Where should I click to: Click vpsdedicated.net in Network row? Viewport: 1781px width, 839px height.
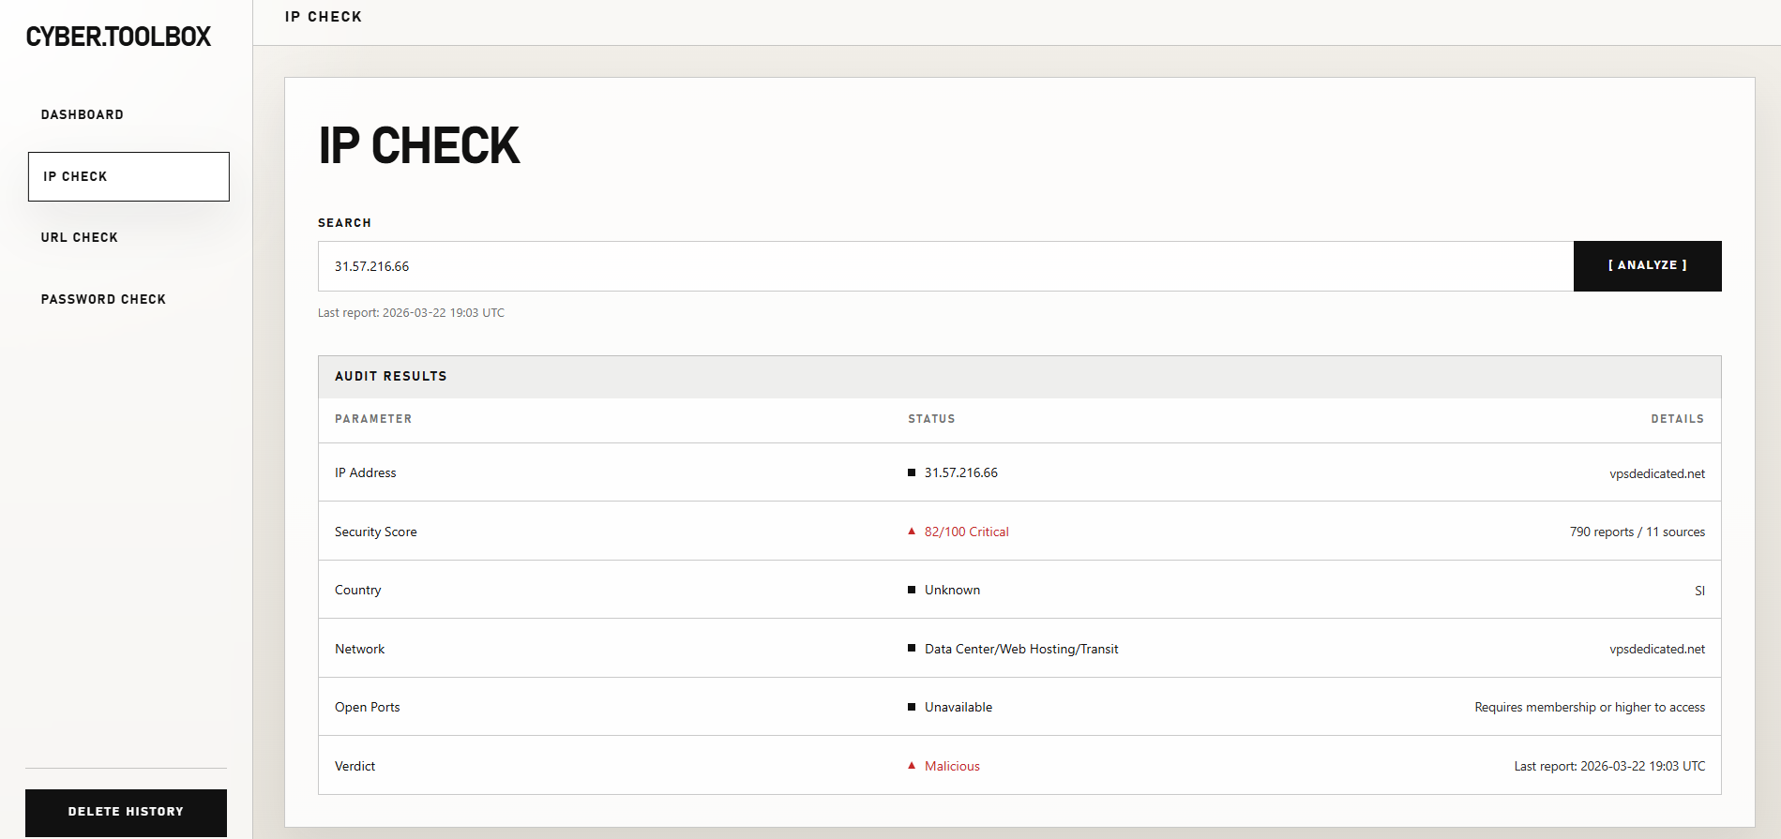1657,649
